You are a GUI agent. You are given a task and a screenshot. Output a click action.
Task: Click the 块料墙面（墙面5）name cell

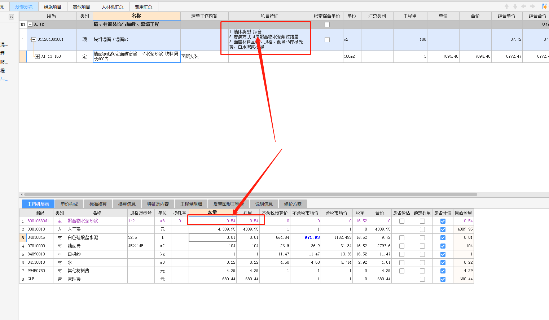click(x=136, y=40)
